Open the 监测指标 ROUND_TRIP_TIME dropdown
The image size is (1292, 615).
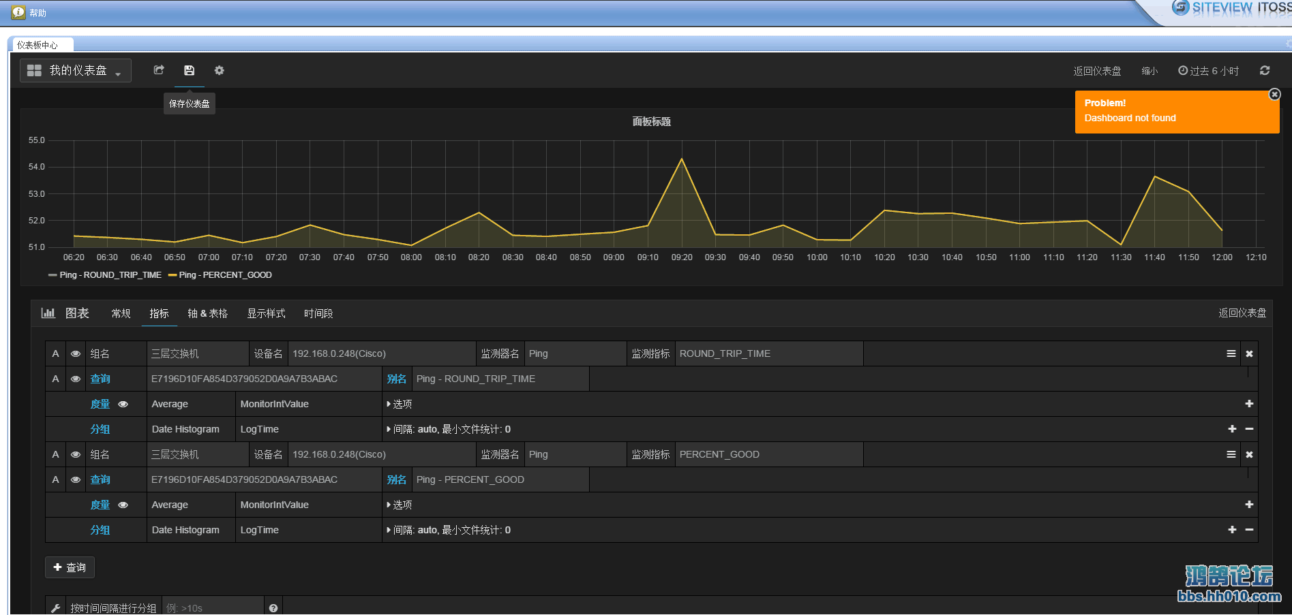click(x=769, y=353)
